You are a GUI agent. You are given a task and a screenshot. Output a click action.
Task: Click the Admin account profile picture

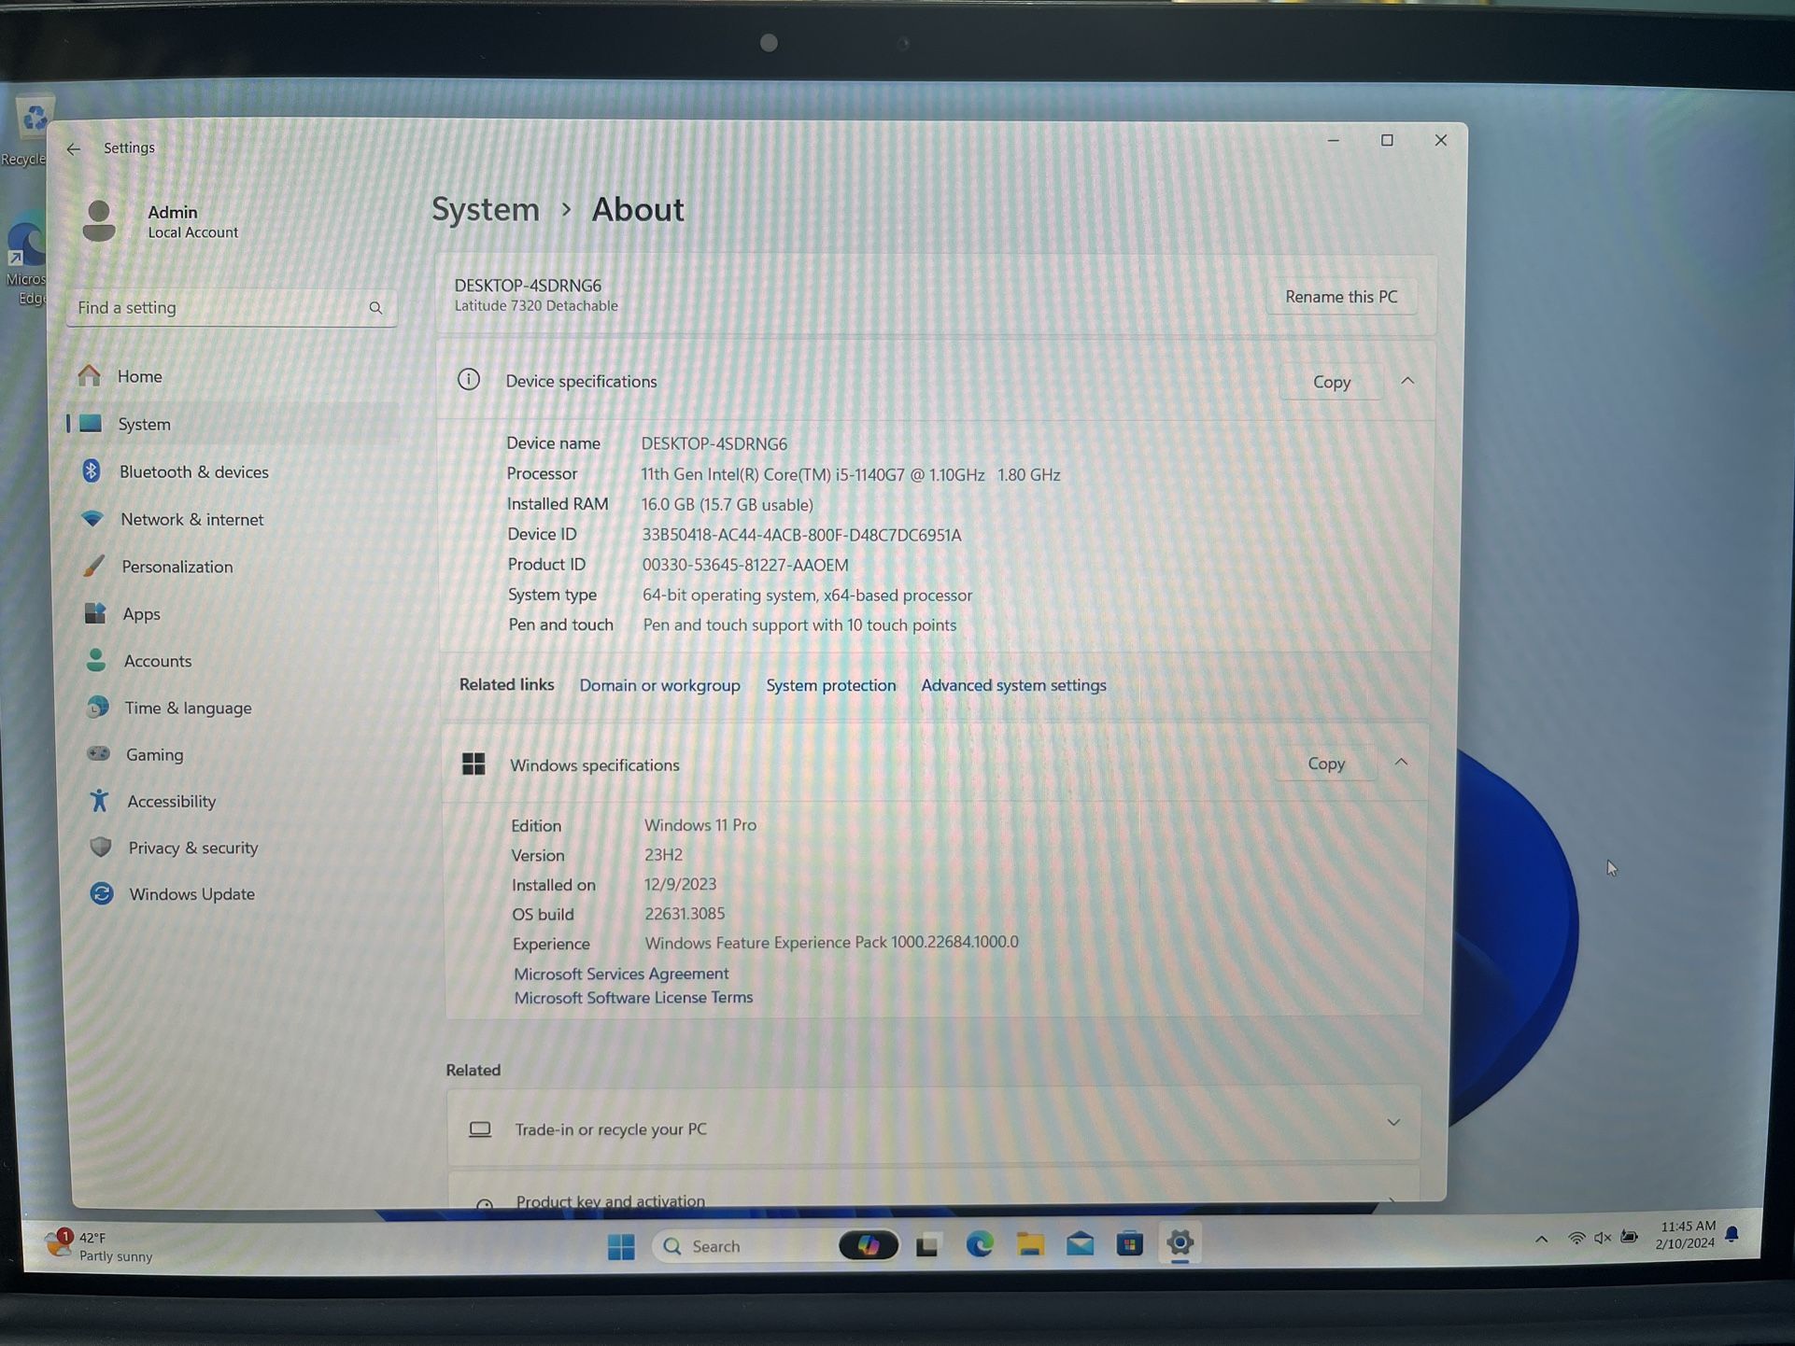[x=99, y=221]
